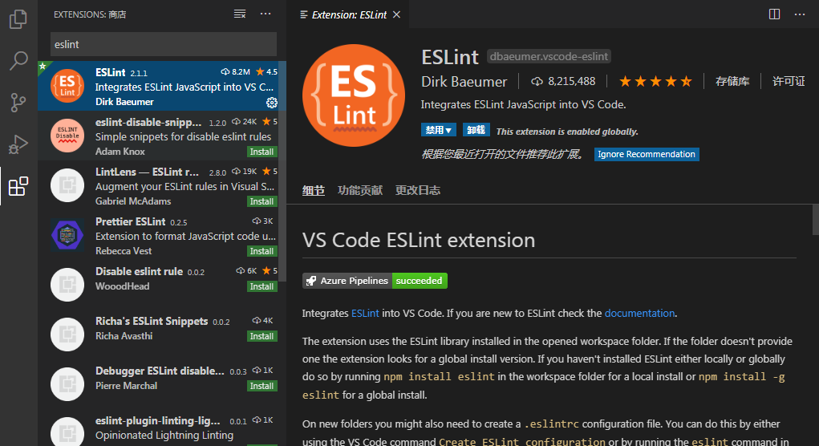
Task: Open the ESLint hyperlink in readme
Action: click(365, 314)
